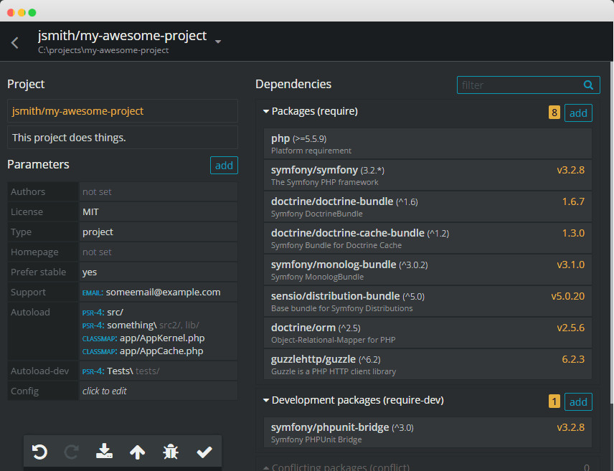The width and height of the screenshot is (614, 471).
Task: Set the Homepage value showing "not set"
Action: 159,252
